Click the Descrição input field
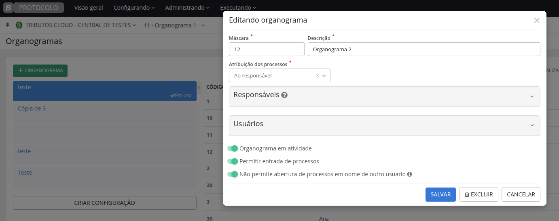 [x=424, y=49]
